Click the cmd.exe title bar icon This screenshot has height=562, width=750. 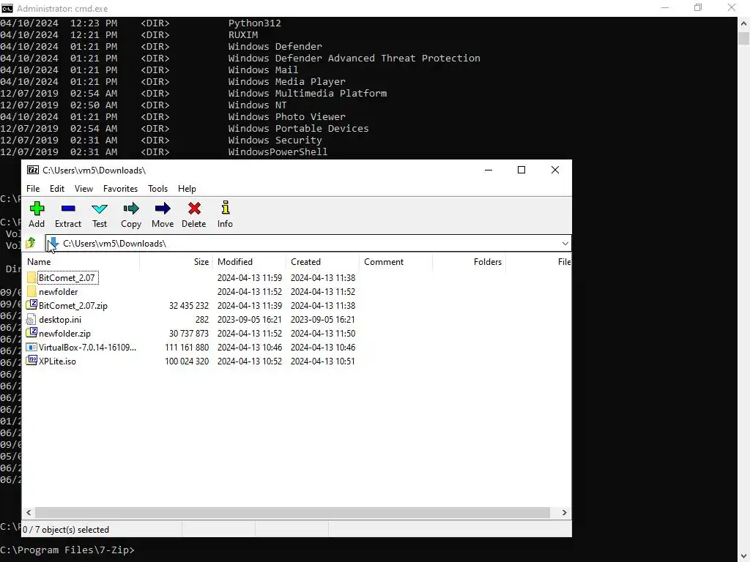(7, 8)
